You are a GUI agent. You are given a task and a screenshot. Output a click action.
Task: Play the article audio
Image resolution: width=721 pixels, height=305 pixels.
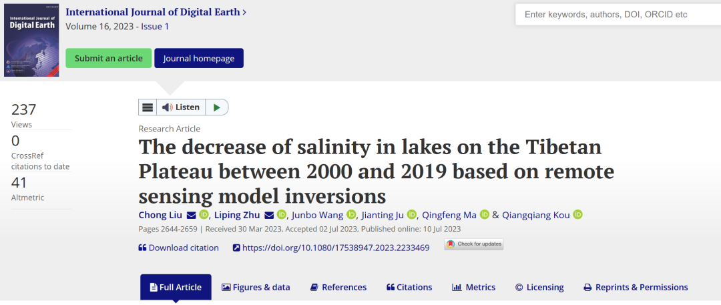click(x=216, y=107)
